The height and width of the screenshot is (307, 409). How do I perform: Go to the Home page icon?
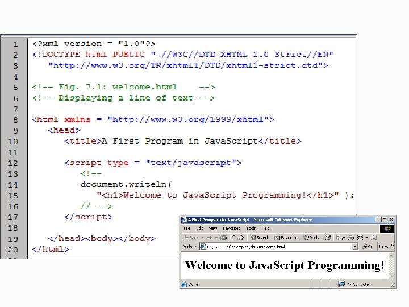[242, 238]
